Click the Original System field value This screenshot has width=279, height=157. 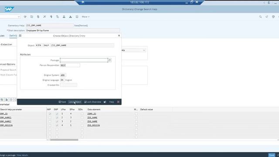tap(63, 75)
